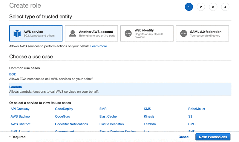Choose Kinesis service
Image resolution: width=239 pixels, height=142 pixels.
coord(149,116)
